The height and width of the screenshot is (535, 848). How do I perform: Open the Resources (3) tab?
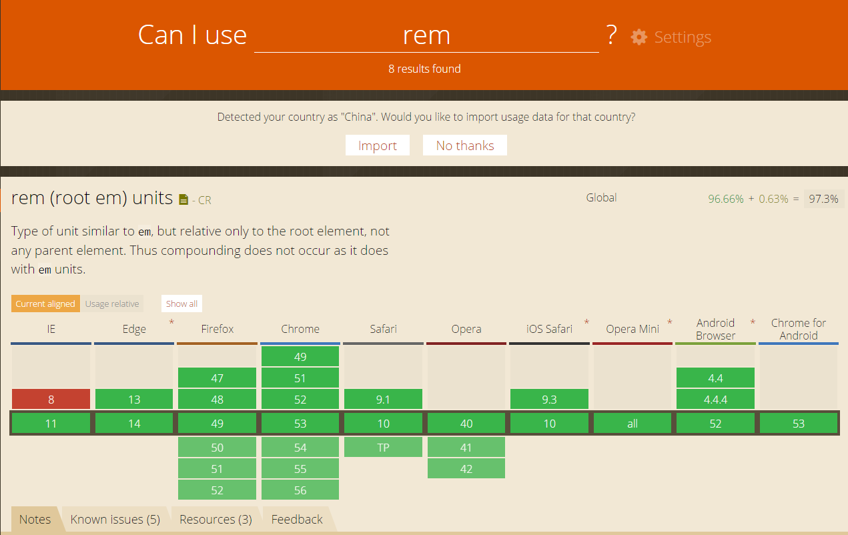216,520
